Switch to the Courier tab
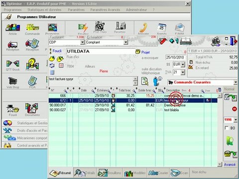The width and height of the screenshot is (239, 179). point(158,173)
